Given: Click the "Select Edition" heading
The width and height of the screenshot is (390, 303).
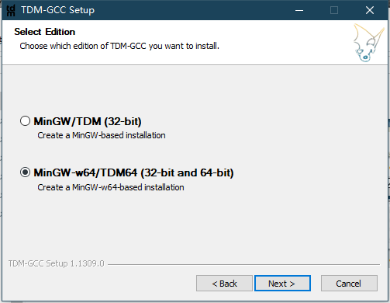Looking at the screenshot, I should pos(45,32).
